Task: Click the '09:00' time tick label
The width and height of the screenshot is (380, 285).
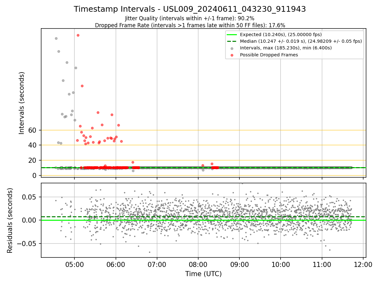Action: [239, 264]
